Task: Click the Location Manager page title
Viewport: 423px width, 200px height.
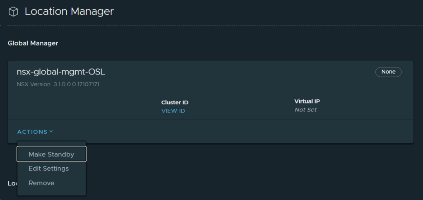Action: 69,12
